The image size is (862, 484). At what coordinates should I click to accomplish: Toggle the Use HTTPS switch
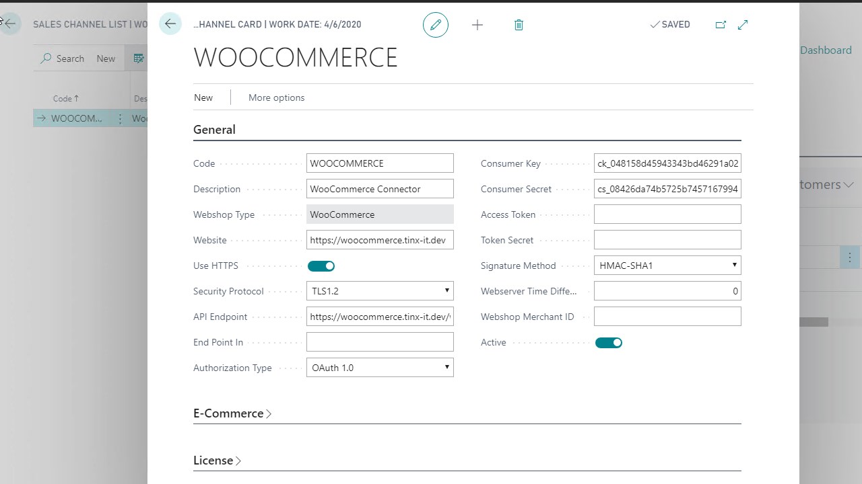pos(321,266)
